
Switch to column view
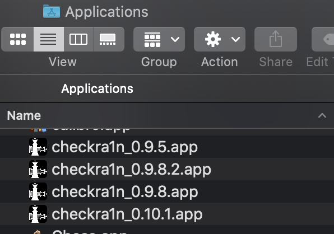[78, 39]
